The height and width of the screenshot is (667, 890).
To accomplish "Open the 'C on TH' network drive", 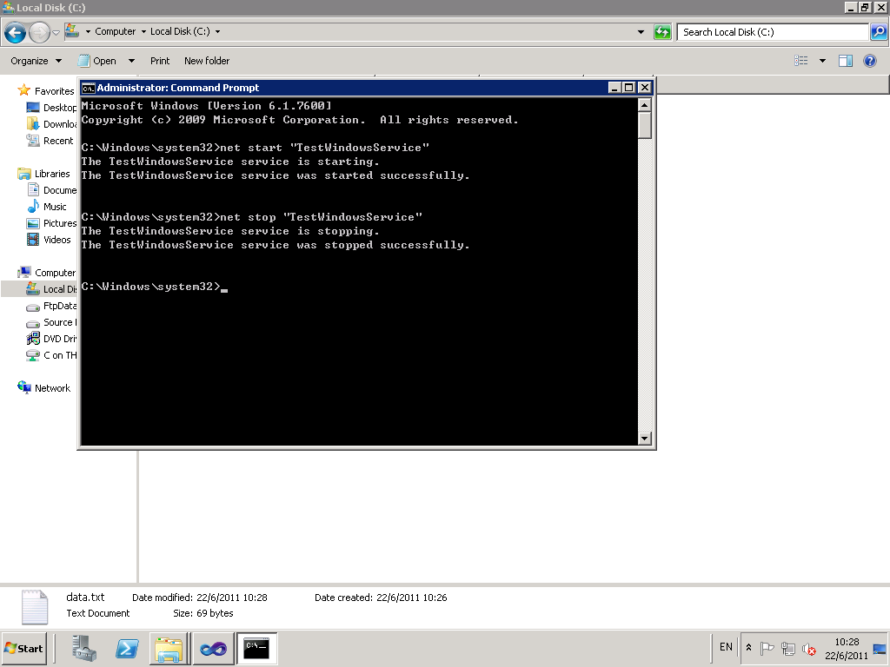I will tap(51, 355).
